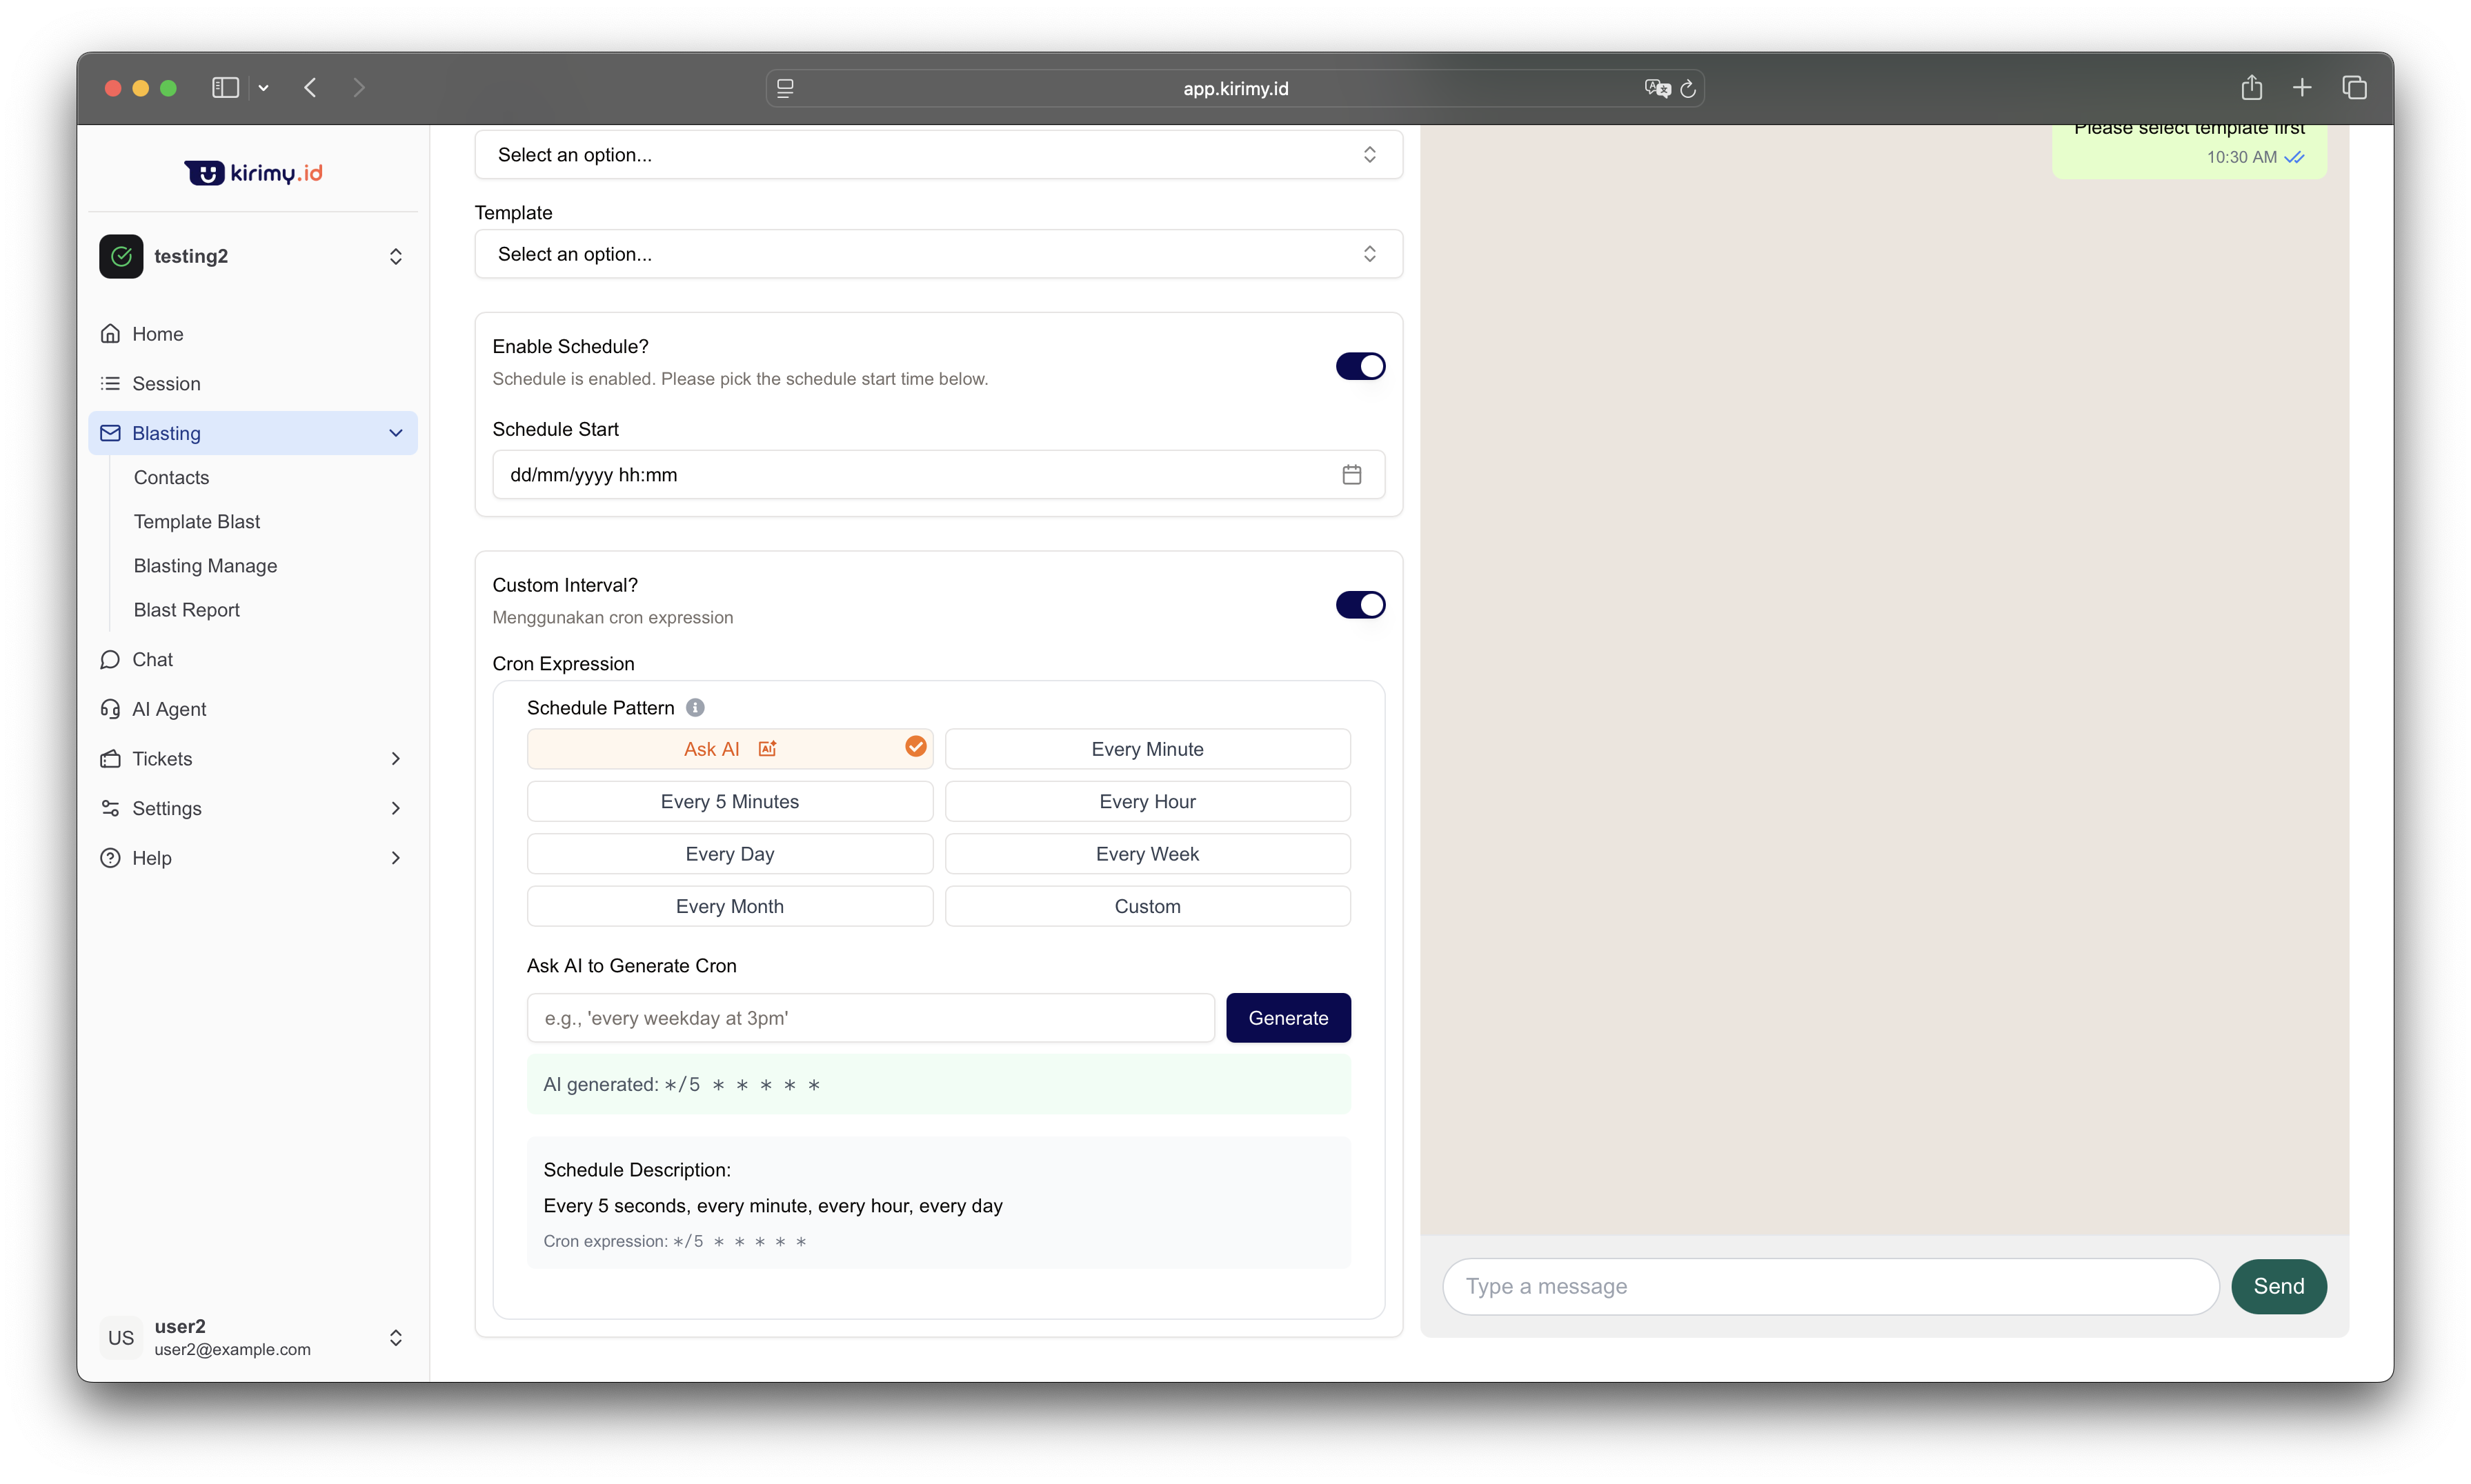Image resolution: width=2471 pixels, height=1484 pixels.
Task: Go to AI Agent in sidebar
Action: (169, 709)
